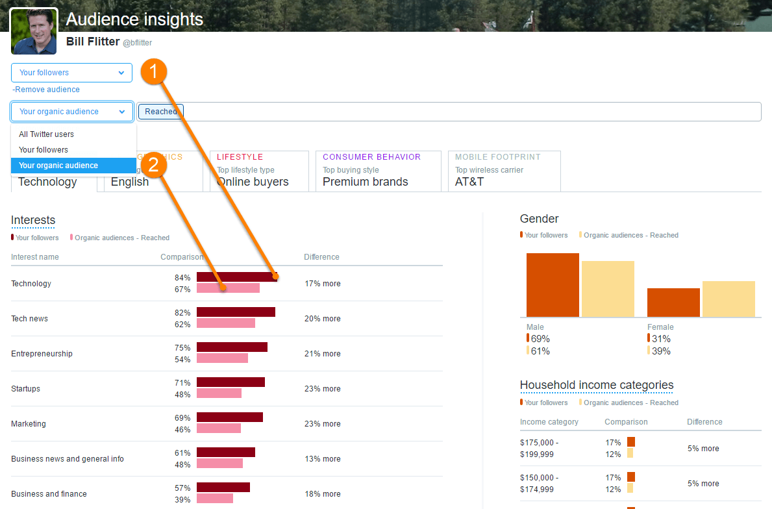Click the "Tech news" interest name

point(29,318)
